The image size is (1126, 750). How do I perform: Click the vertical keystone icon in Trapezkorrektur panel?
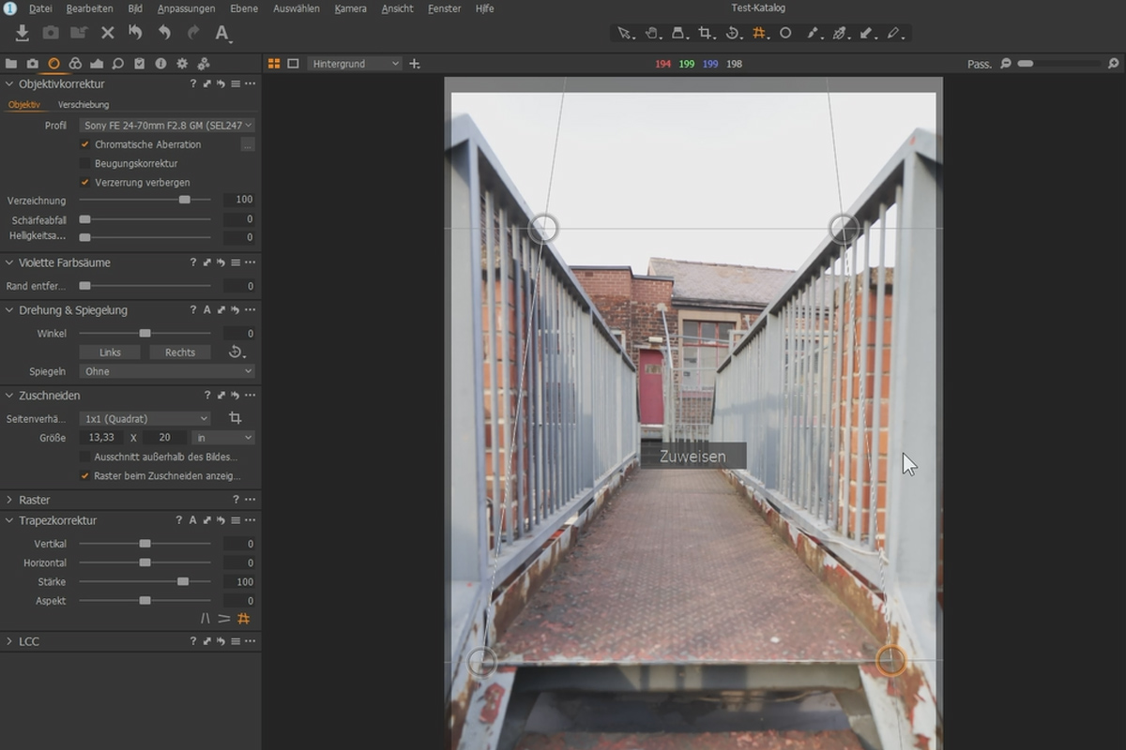coord(205,619)
